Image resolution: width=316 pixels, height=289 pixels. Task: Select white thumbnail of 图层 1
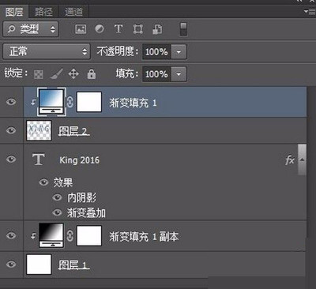pos(39,265)
